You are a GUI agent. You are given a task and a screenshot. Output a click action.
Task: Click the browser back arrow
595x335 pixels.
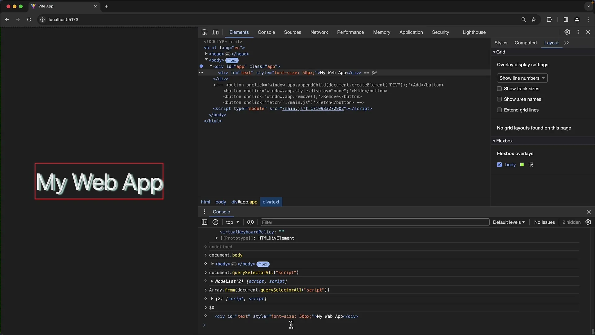click(x=7, y=20)
